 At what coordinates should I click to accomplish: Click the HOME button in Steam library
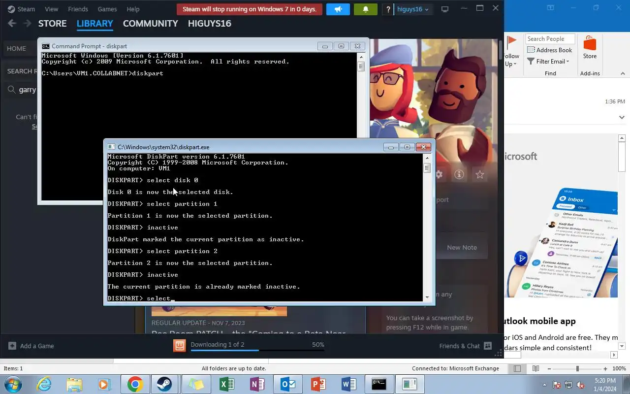pyautogui.click(x=16, y=48)
